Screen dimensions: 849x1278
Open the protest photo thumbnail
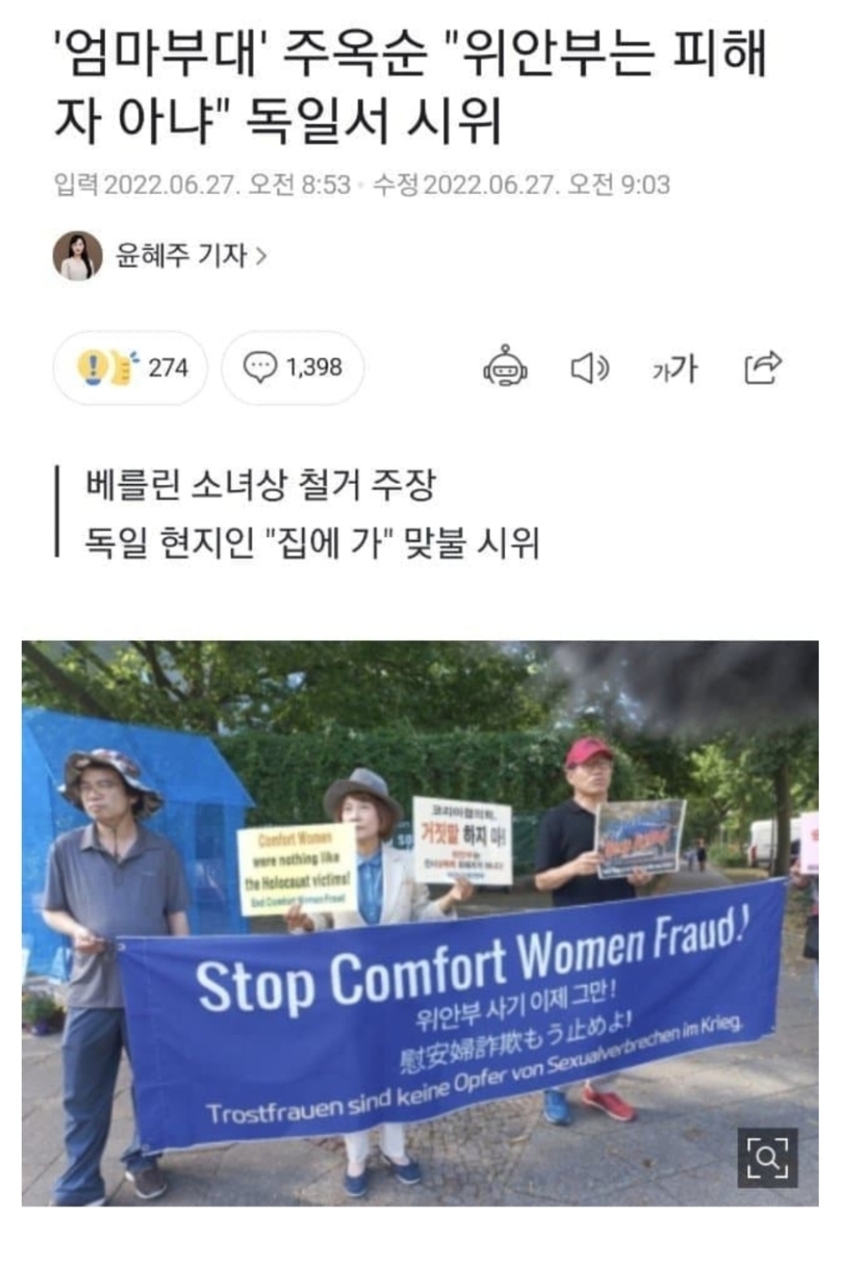[x=420, y=923]
